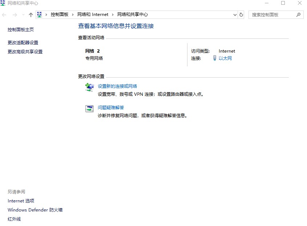The image size is (307, 226).
Task: Click the 网络 2 network name
Action: click(x=92, y=51)
